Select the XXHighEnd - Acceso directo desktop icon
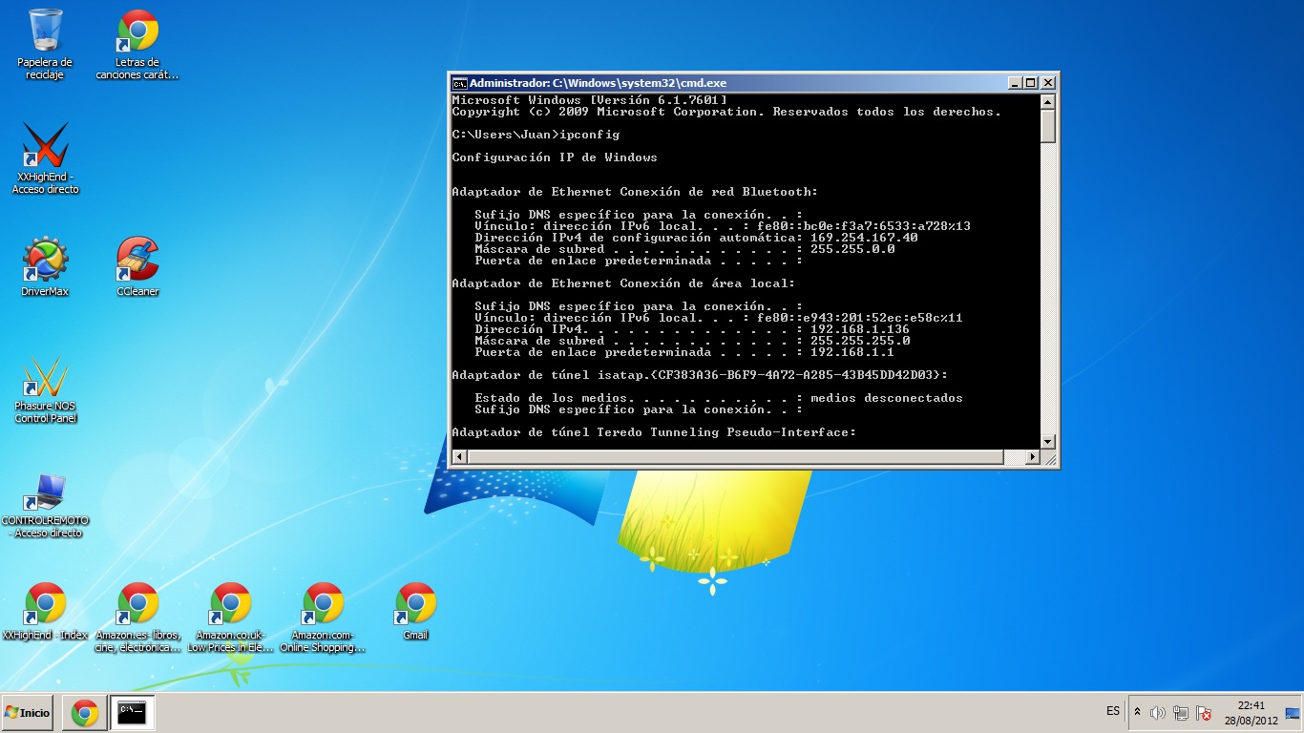The height and width of the screenshot is (733, 1304). point(45,158)
